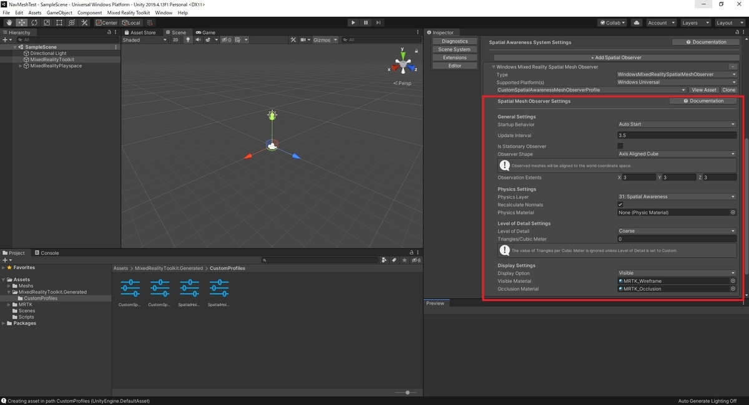Toggle scene lighting bulb icon
Screen dimensions: 749x405
(x=188, y=40)
